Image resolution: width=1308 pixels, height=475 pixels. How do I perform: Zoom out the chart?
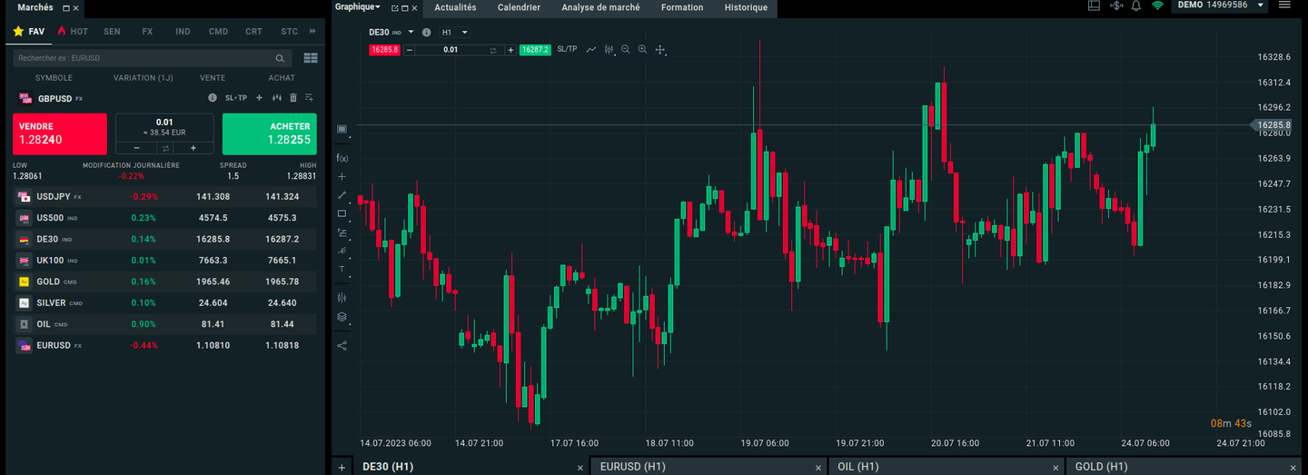click(x=626, y=50)
